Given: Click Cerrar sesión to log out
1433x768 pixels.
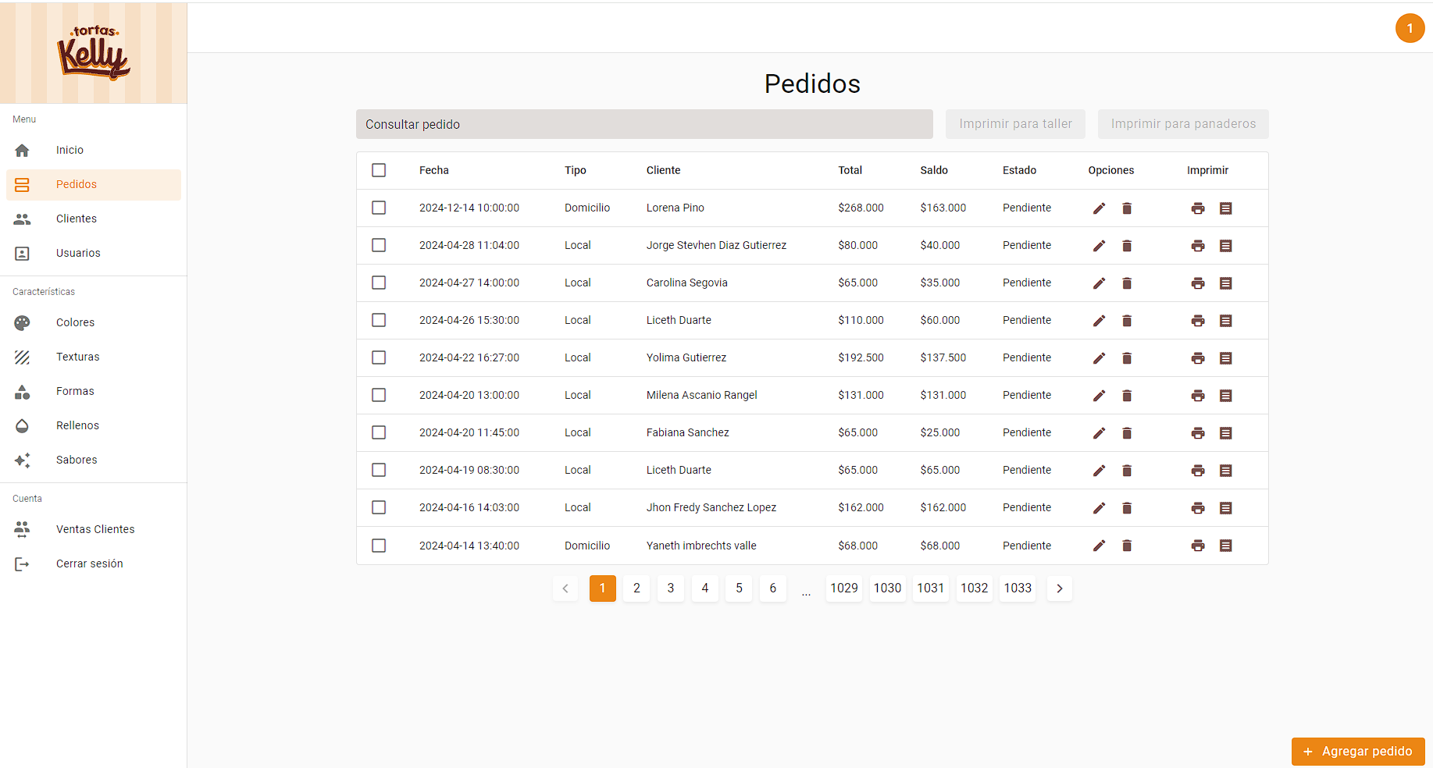Looking at the screenshot, I should click(x=89, y=564).
